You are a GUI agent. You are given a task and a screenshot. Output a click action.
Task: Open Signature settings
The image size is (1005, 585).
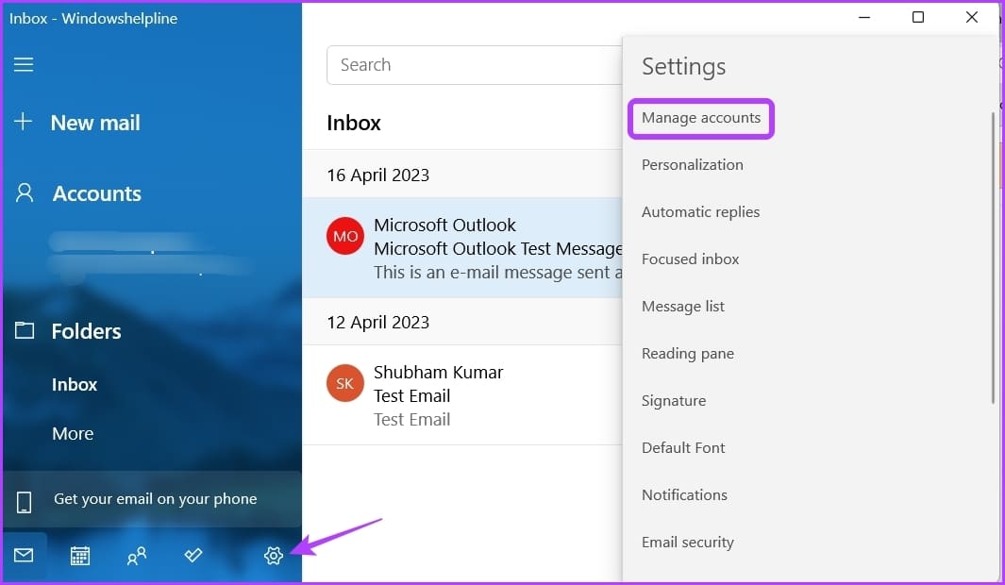click(674, 400)
